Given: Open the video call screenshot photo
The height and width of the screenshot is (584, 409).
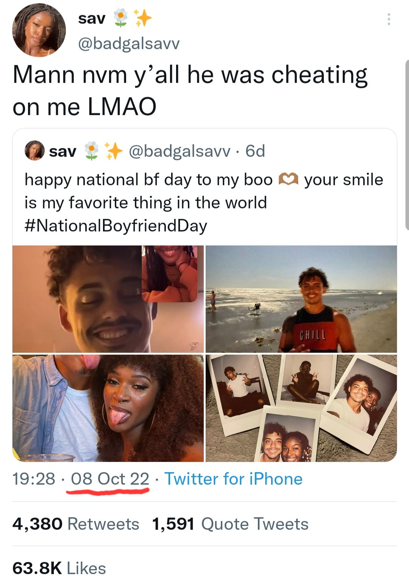Looking at the screenshot, I should [x=108, y=299].
